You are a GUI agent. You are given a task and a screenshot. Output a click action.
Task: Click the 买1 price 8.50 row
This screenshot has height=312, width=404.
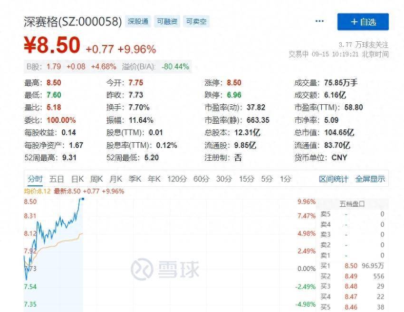[352, 266]
